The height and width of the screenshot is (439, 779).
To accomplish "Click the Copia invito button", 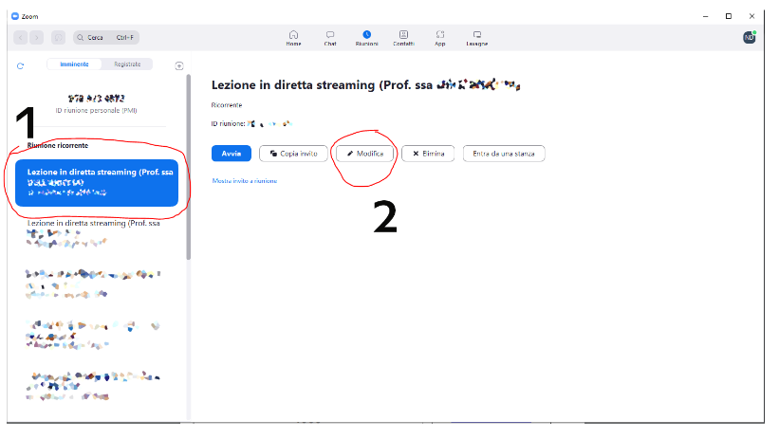I will [x=293, y=154].
